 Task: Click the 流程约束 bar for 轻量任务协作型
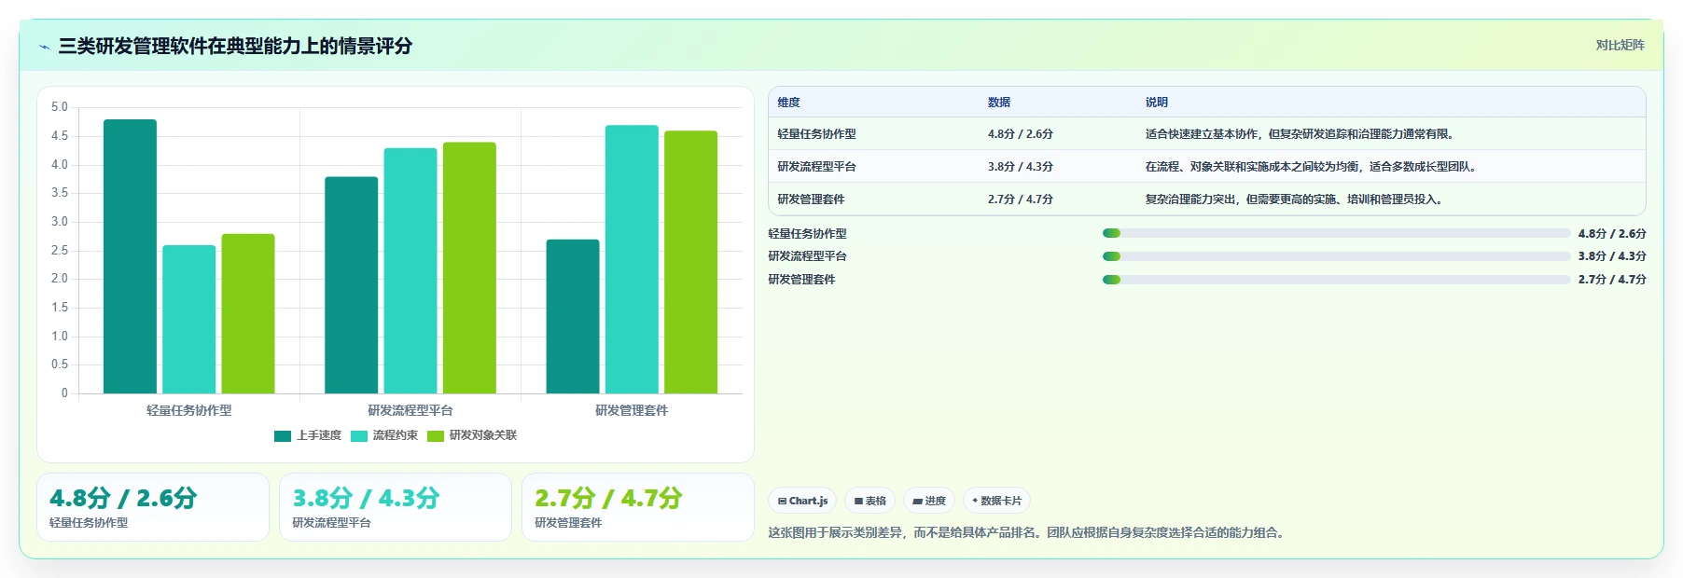click(188, 319)
